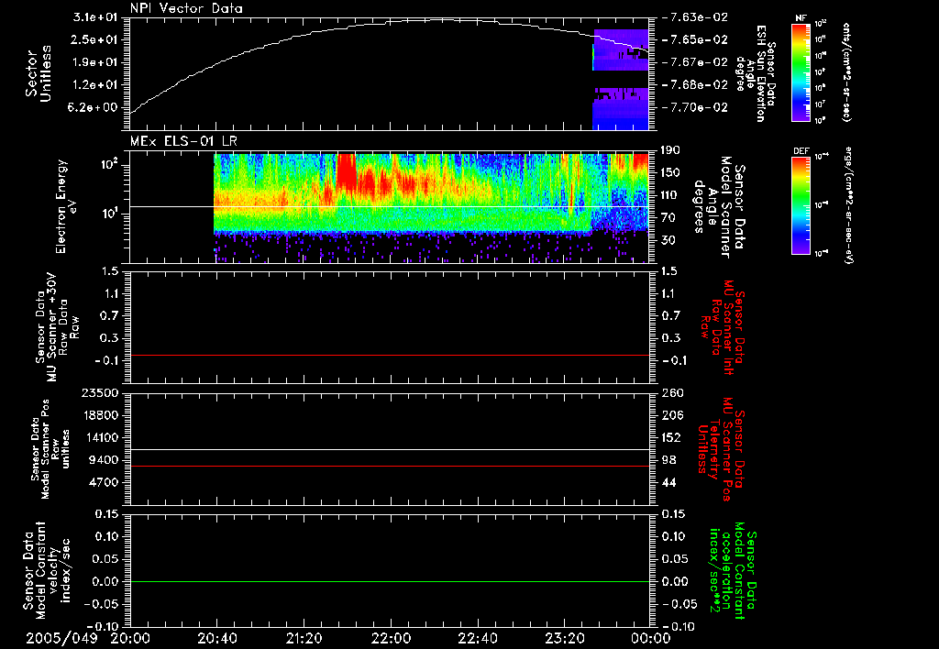The height and width of the screenshot is (649, 939).
Task: Click the 21:20 time axis label
Action: 304,638
